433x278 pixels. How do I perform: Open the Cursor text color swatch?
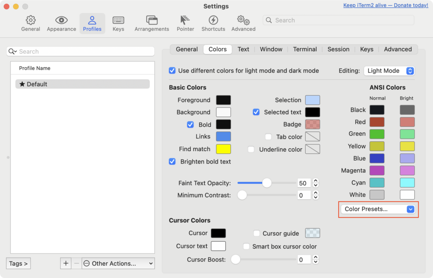[219, 246]
